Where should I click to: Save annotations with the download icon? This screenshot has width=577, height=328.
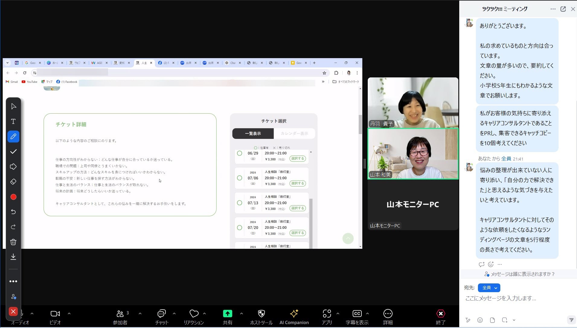[13, 257]
